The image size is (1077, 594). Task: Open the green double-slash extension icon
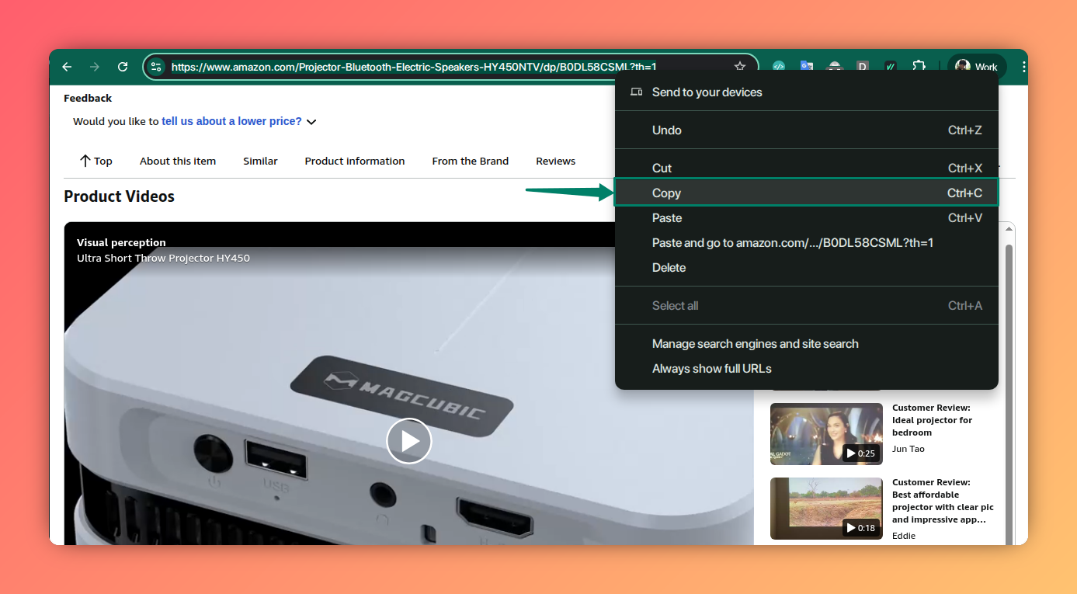(891, 67)
